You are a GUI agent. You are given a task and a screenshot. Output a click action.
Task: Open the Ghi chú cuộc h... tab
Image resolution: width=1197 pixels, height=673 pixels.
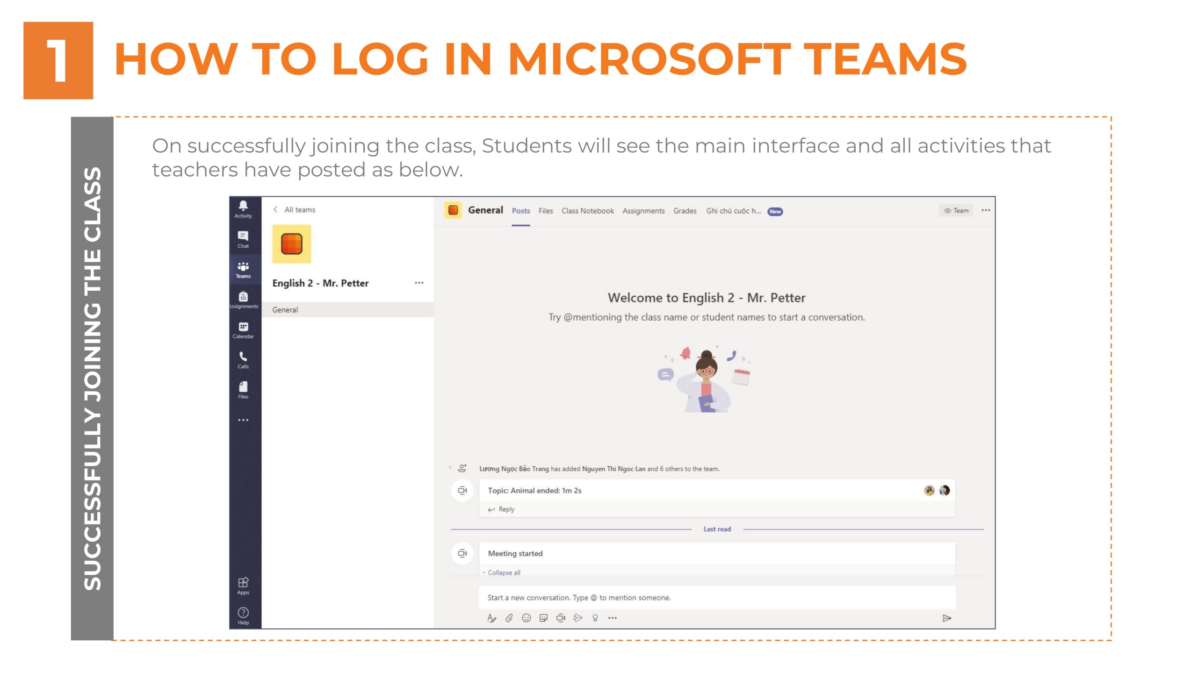[x=734, y=211]
